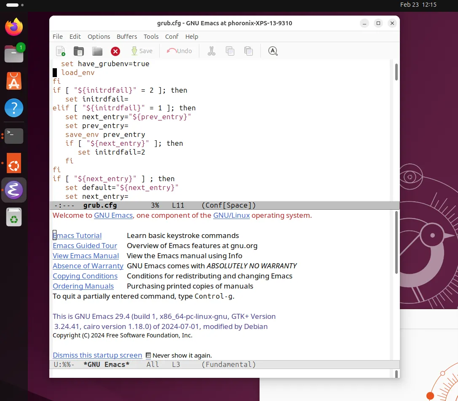
Task: Open the directory browser toolbar icon
Action: (x=97, y=51)
